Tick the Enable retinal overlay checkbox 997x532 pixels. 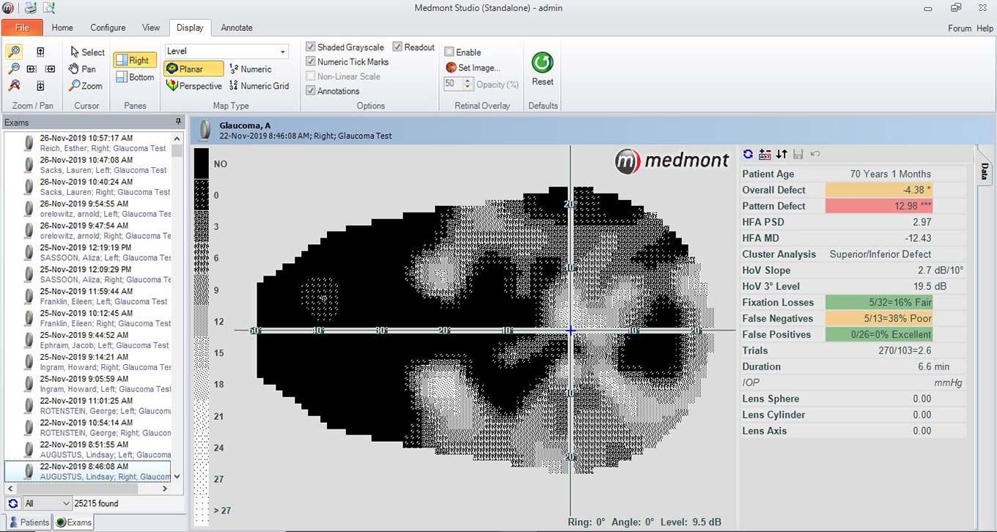pos(449,53)
